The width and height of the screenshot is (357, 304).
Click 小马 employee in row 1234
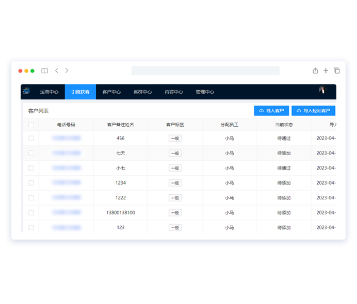pos(230,183)
